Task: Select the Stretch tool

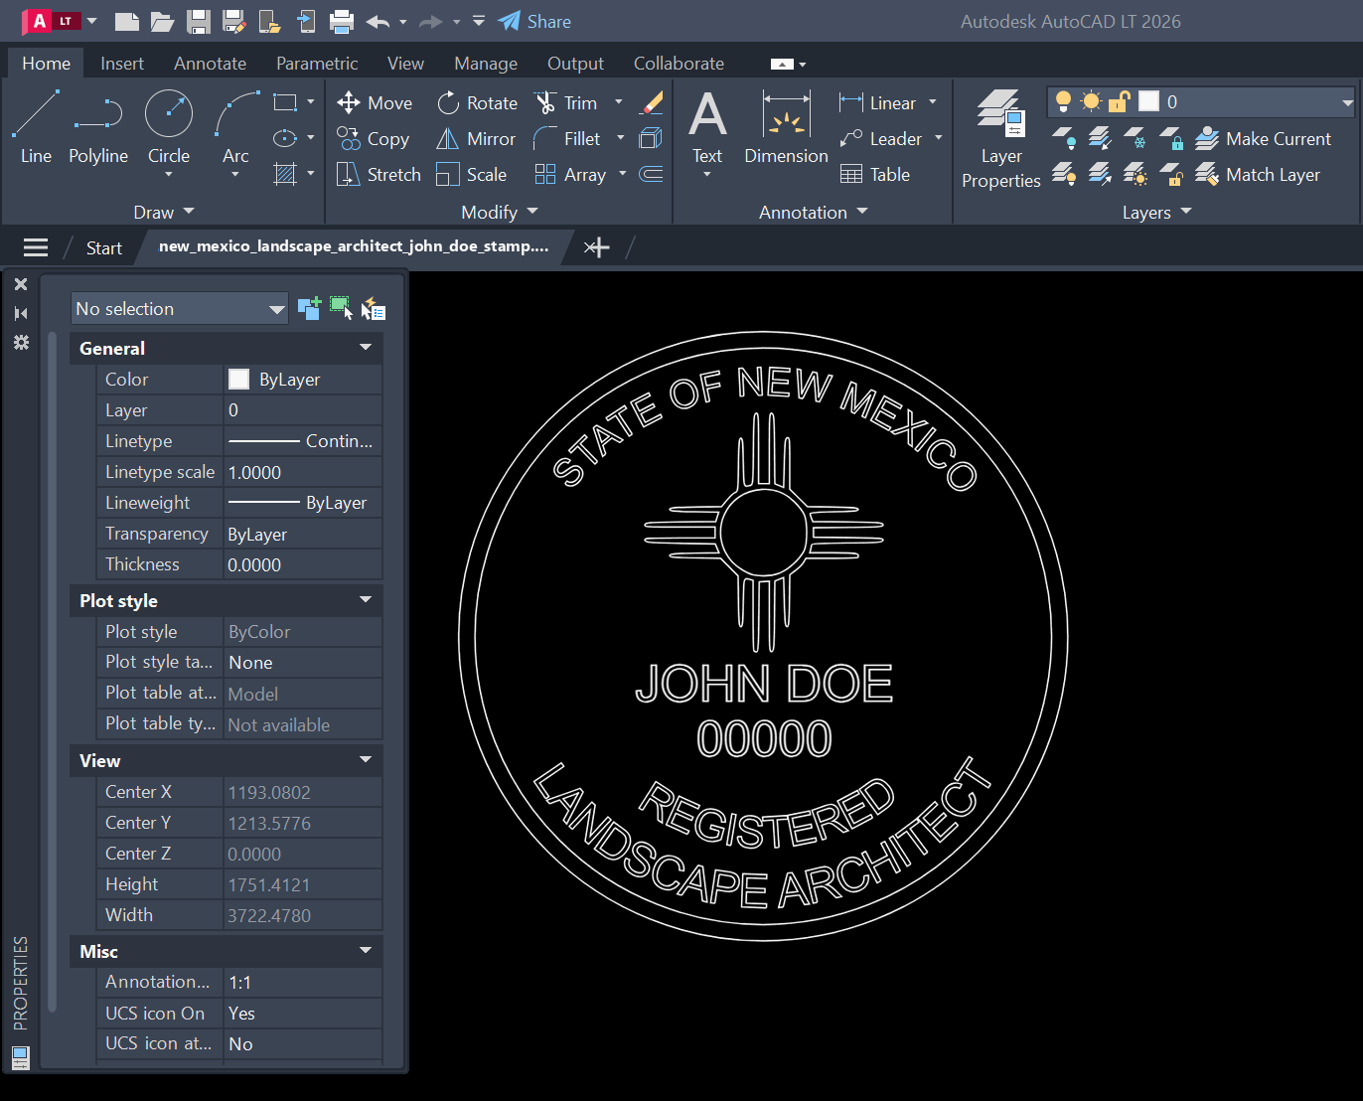Action: click(379, 174)
